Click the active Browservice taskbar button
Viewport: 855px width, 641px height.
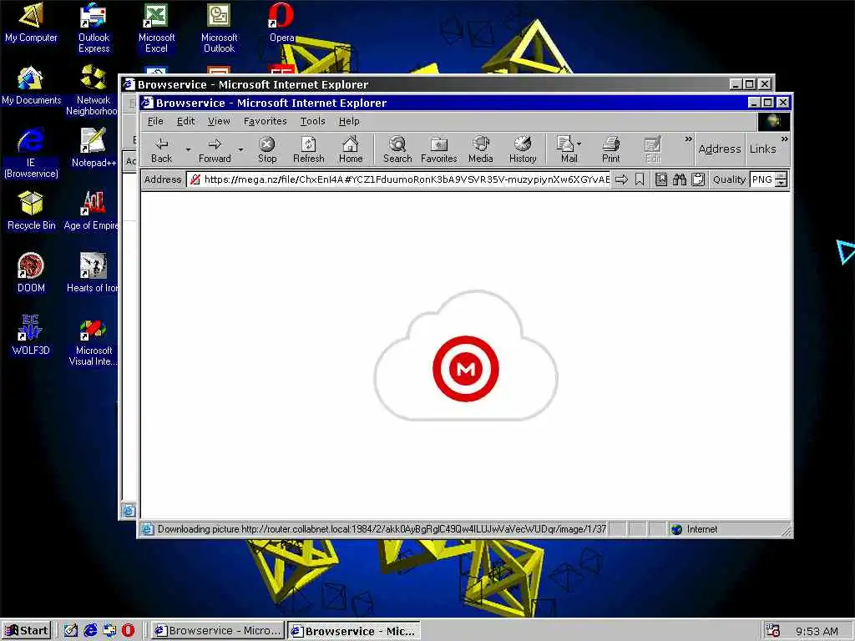(354, 631)
